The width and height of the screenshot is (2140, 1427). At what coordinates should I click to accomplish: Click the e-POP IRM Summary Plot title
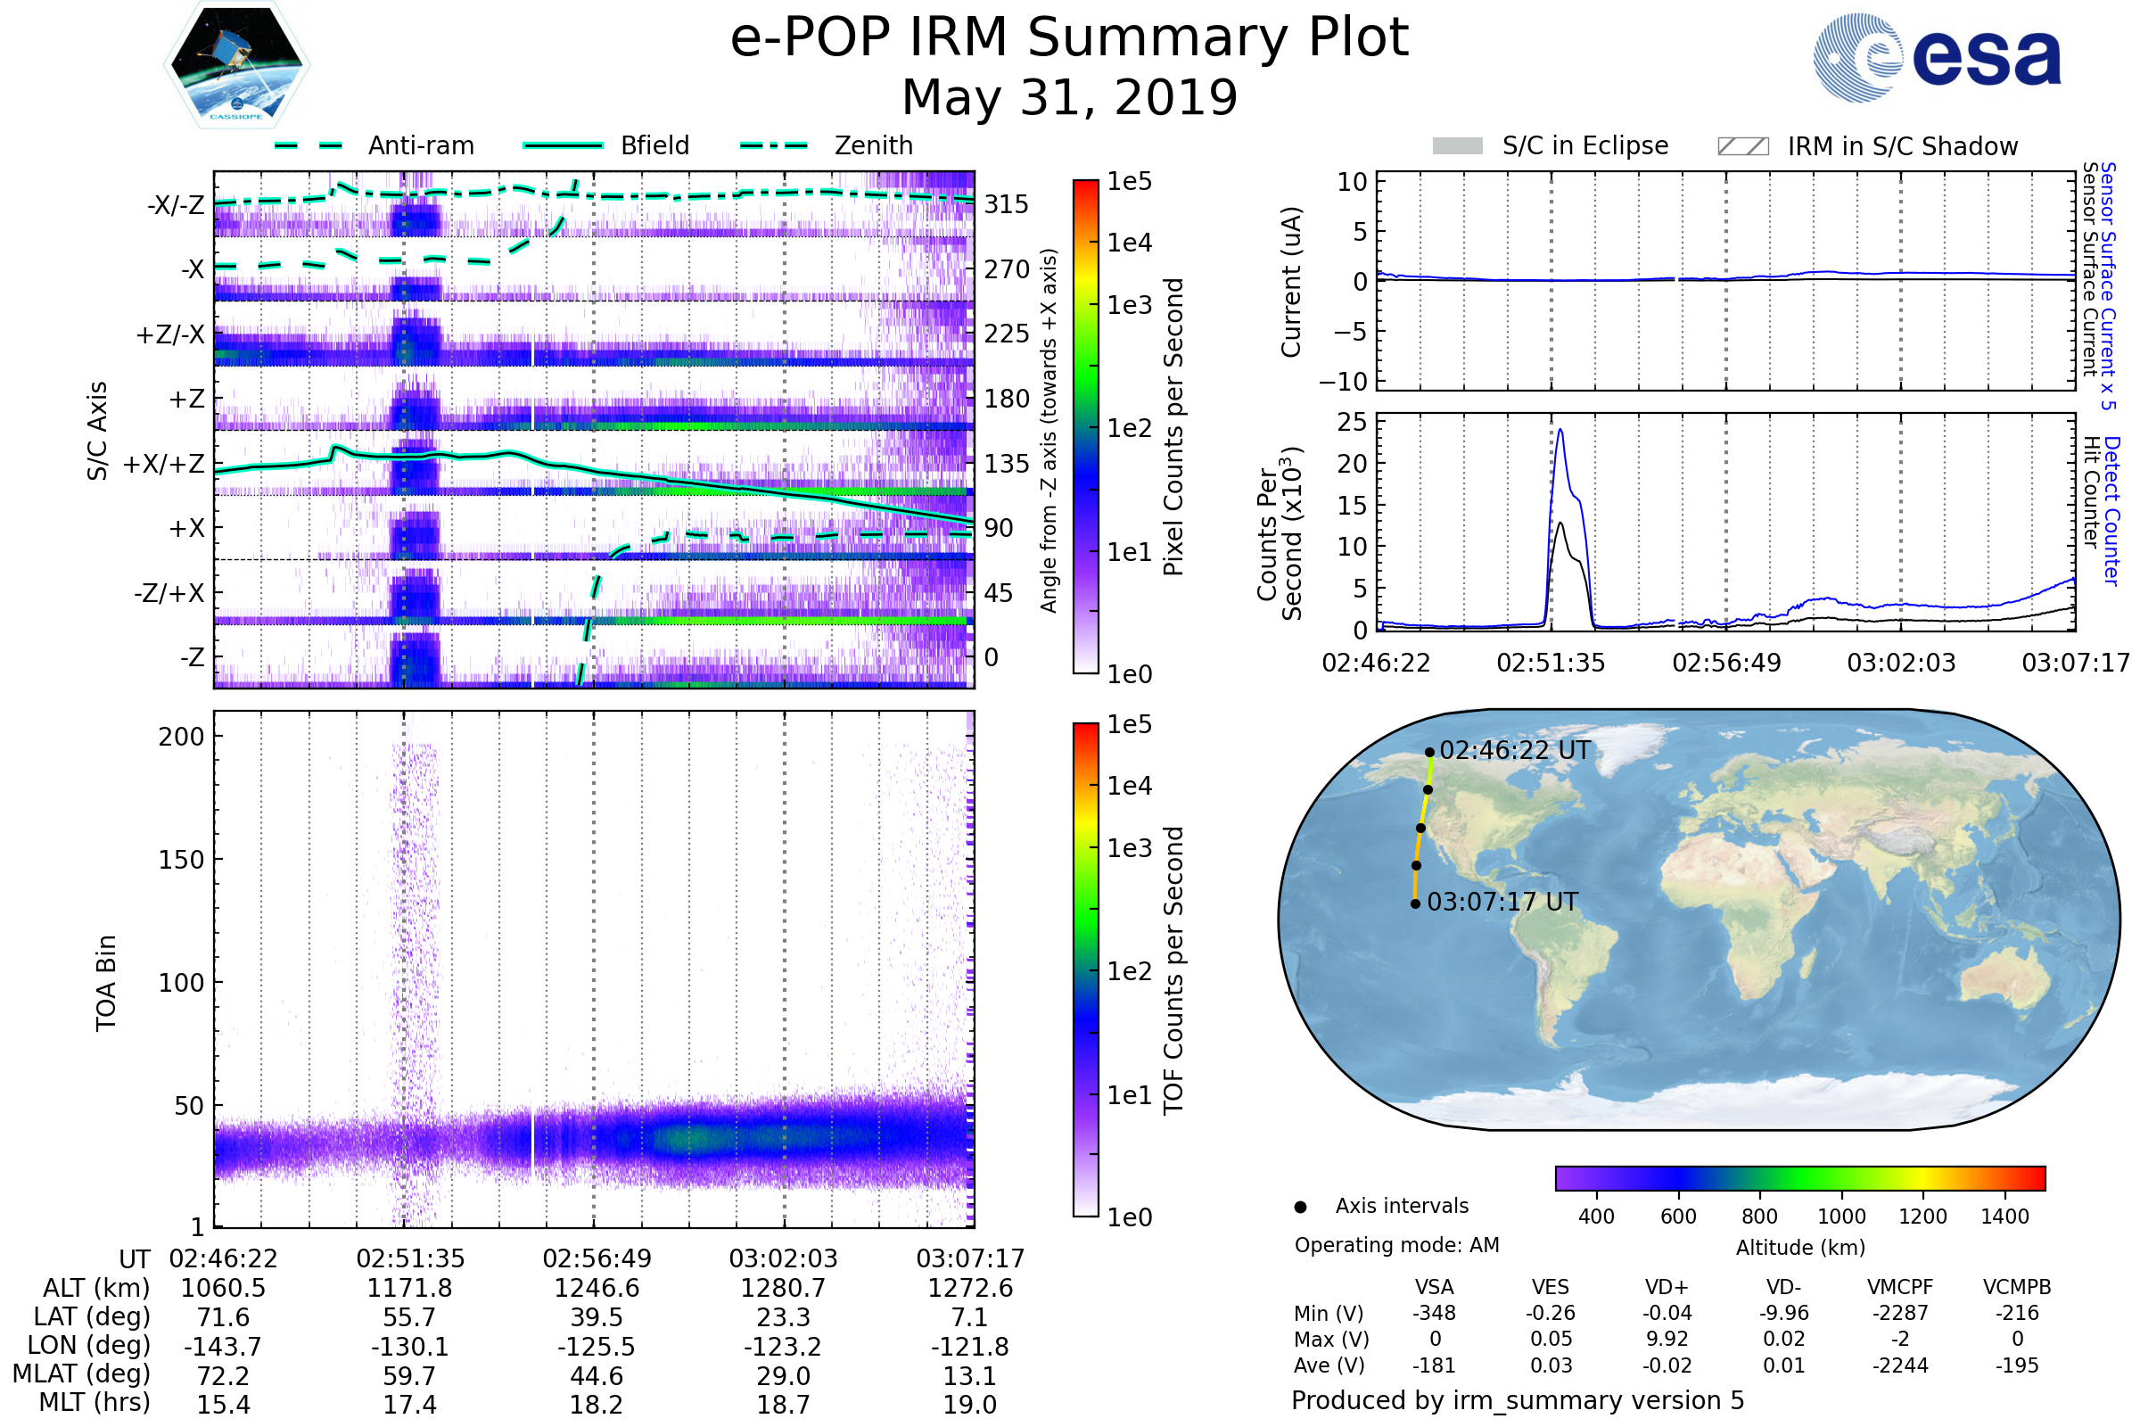(1069, 38)
